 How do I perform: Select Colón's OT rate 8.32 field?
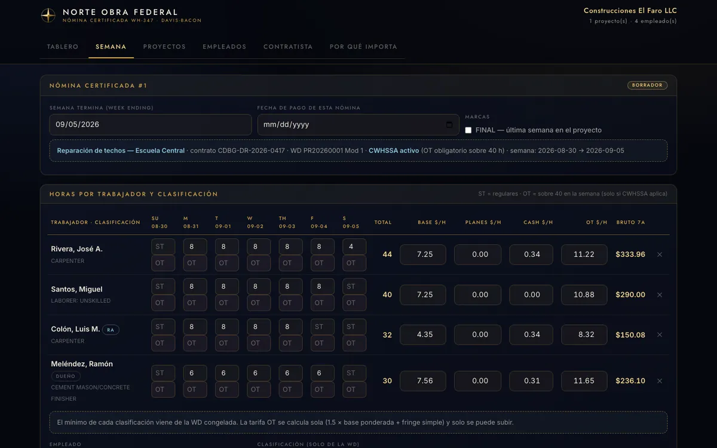(584, 335)
